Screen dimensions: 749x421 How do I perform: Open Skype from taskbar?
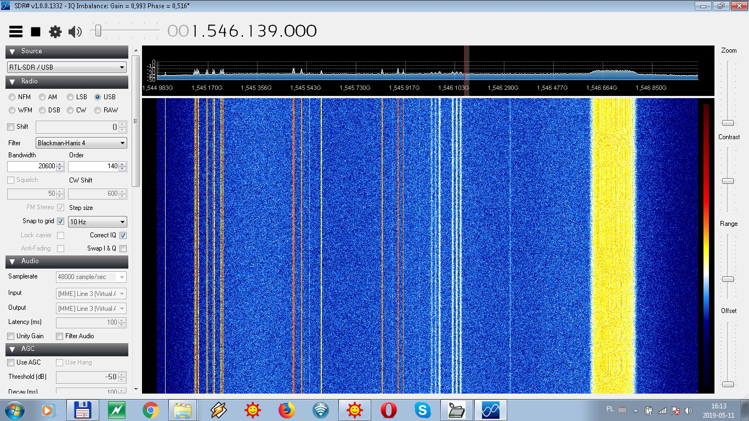pos(422,410)
